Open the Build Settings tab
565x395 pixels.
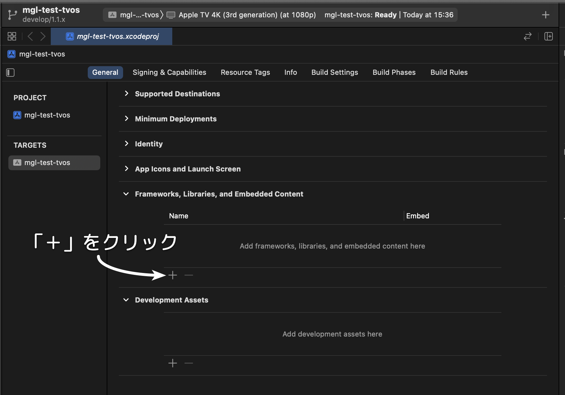pyautogui.click(x=335, y=73)
